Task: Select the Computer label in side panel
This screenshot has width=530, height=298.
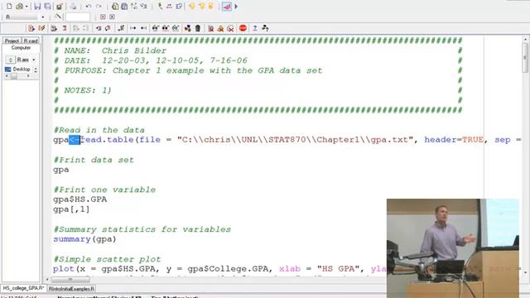Action: (21, 48)
